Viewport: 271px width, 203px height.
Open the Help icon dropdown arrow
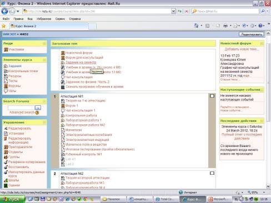pos(264,26)
